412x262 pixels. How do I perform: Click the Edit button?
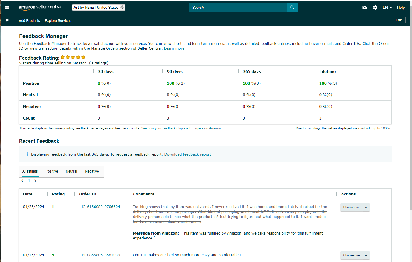(398, 20)
